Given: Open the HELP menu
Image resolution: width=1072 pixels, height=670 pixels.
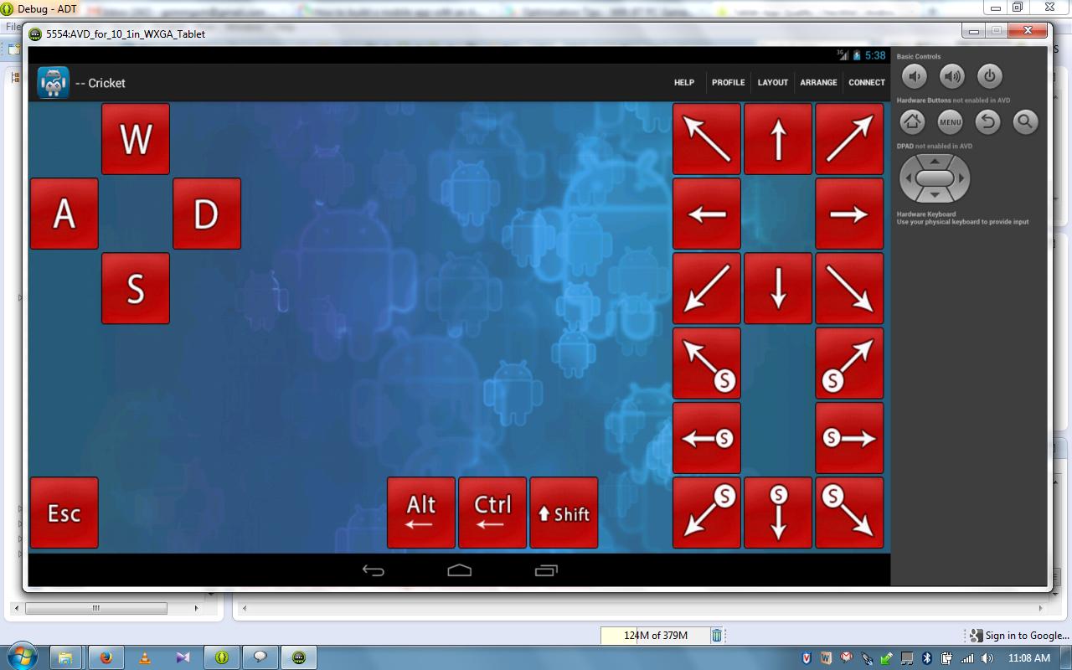Looking at the screenshot, I should click(x=683, y=82).
